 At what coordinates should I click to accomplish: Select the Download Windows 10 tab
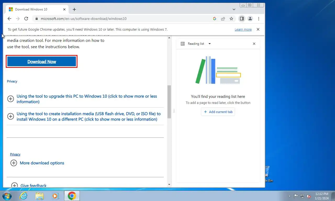[37, 9]
